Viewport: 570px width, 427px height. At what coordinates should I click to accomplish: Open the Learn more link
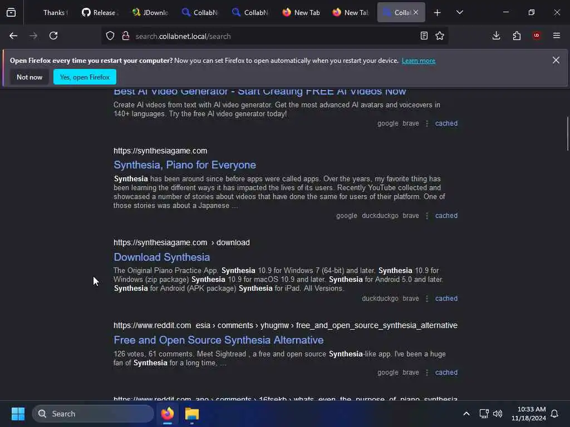[419, 61]
